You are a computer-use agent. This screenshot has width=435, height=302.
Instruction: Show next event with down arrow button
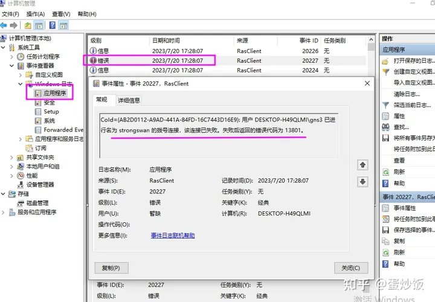click(x=362, y=182)
